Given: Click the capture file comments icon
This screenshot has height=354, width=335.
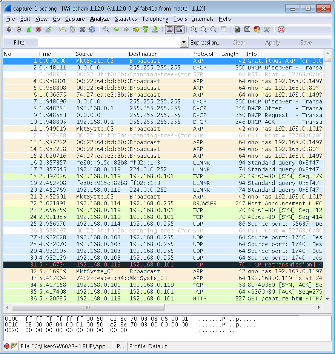Looking at the screenshot, I should pyautogui.click(x=14, y=346).
